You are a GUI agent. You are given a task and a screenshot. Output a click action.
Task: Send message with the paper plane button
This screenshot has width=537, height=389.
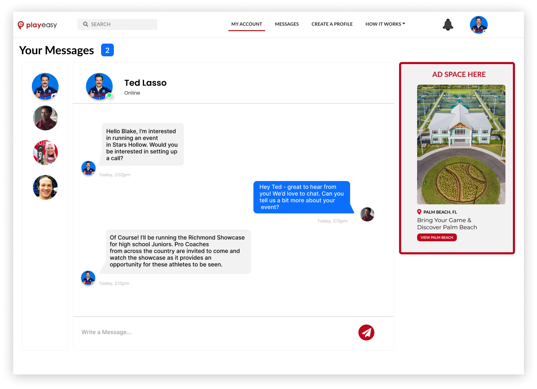tap(366, 332)
